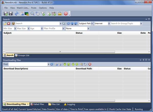
Task: Click into the Search text field
Action: pyautogui.click(x=37, y=24)
